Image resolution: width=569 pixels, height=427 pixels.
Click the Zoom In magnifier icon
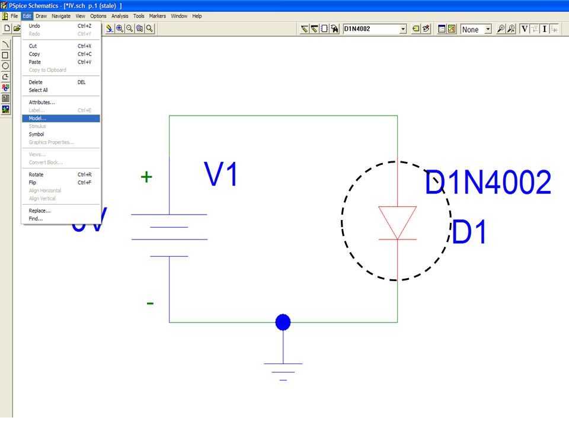(120, 28)
